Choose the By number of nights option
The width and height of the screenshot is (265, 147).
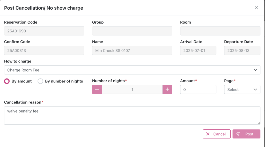[x=41, y=81]
